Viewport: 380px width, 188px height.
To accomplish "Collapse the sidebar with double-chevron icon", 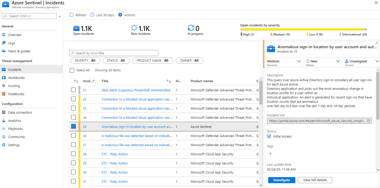I will 60,16.
